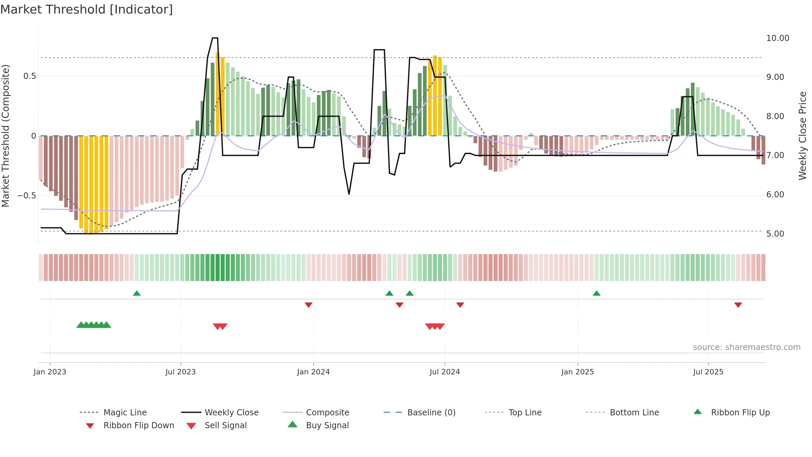
Task: Toggle the Top Line legend entry
Action: pos(513,412)
